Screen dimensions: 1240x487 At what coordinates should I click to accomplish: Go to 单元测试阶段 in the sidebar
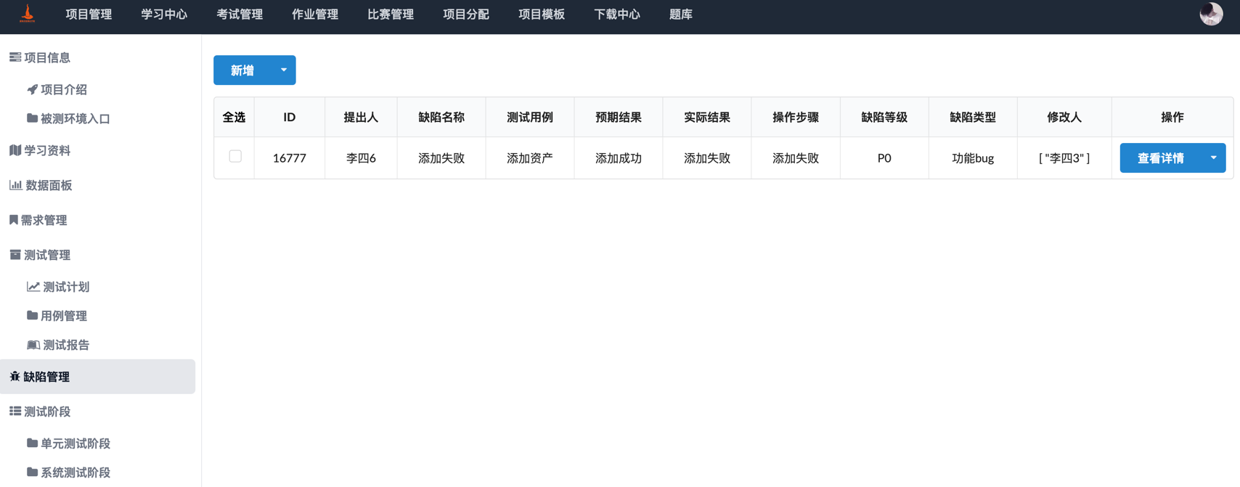point(76,443)
